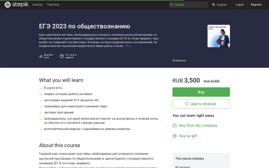Screen dimensions: 269x168
Task: Click the About this course heading
Action: 59,145
